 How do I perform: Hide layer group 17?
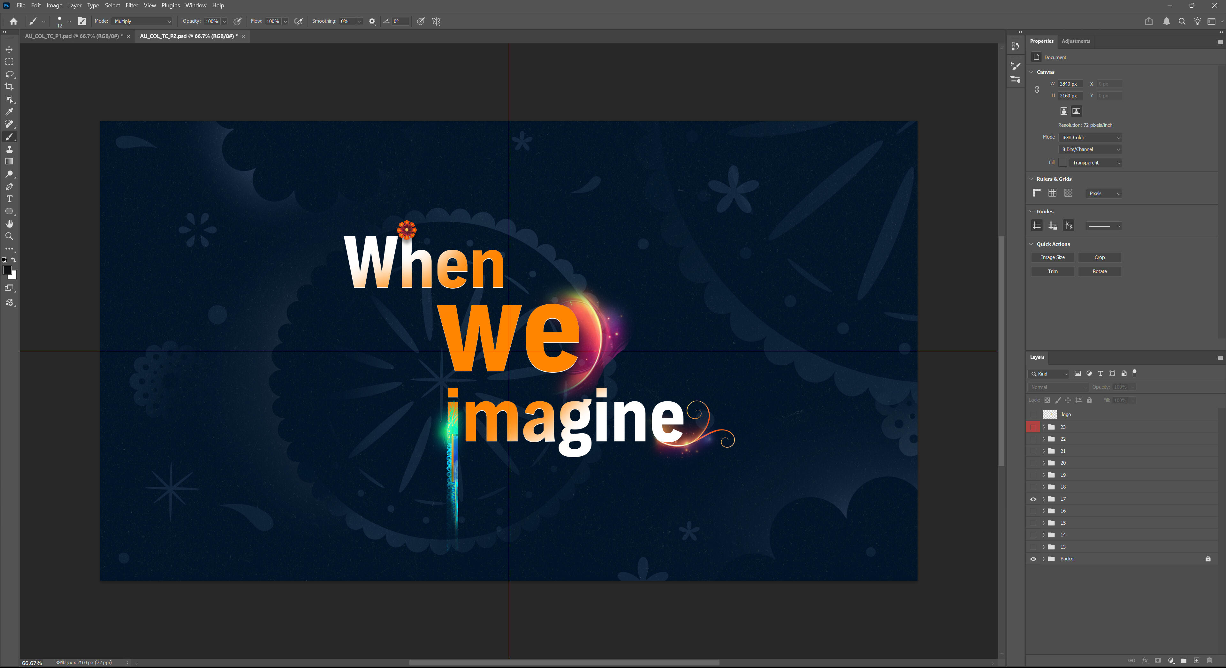[1033, 499]
